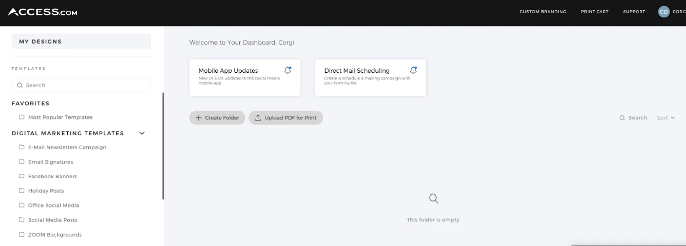Click the templates Search field

click(x=81, y=85)
